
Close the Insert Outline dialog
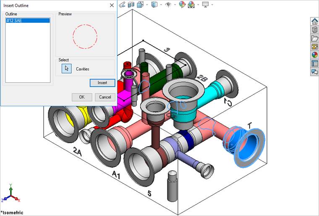(x=112, y=5)
